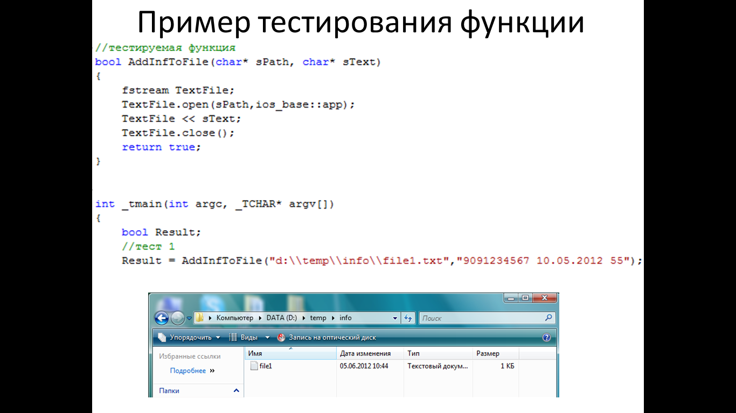Click the Избранные ссылки heading
The height and width of the screenshot is (413, 736).
click(190, 356)
